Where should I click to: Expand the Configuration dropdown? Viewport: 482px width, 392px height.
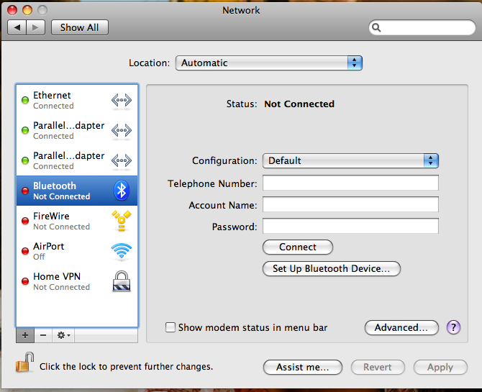350,160
